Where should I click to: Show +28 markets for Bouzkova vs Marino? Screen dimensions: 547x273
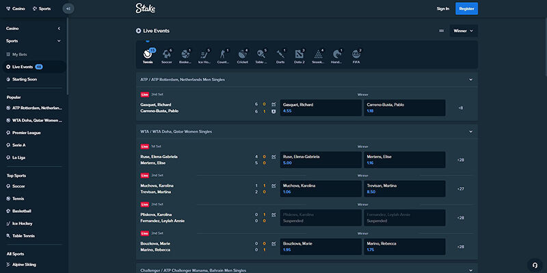point(460,246)
